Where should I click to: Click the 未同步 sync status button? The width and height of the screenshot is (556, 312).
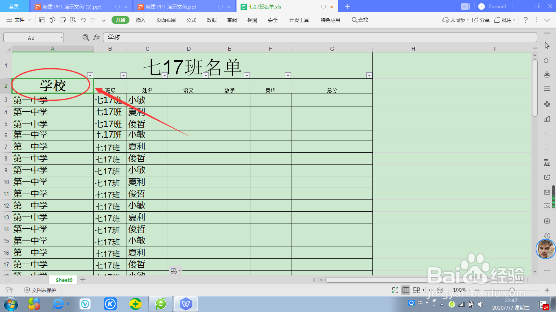point(455,20)
